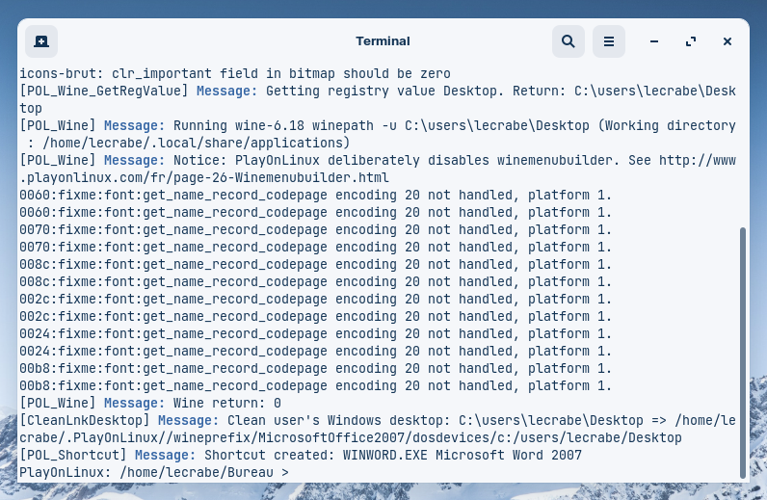Click '/home/lecrabe/.local/share/applications' path text

tap(193, 143)
